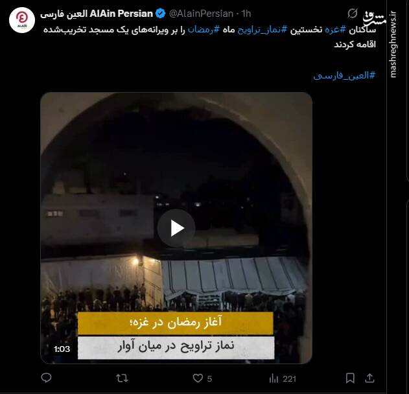
Task: Open the @AlainPersian handle
Action: [x=201, y=14]
